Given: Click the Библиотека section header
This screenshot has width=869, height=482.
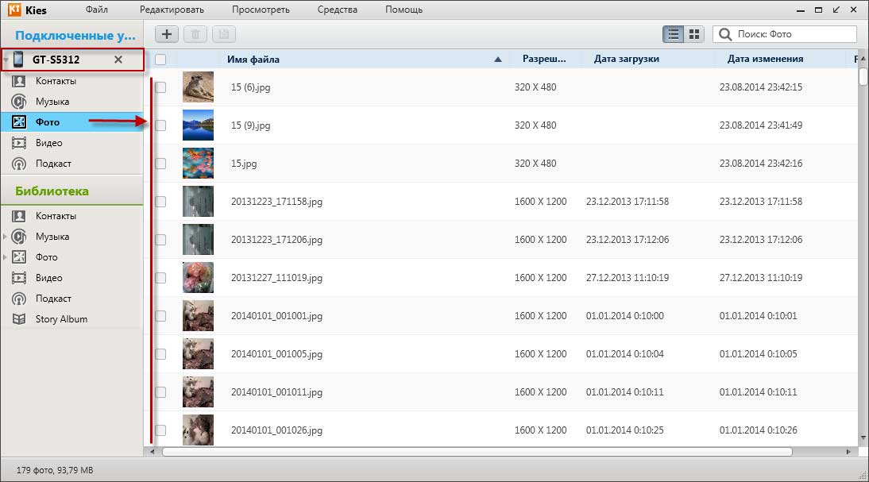Looking at the screenshot, I should point(52,191).
